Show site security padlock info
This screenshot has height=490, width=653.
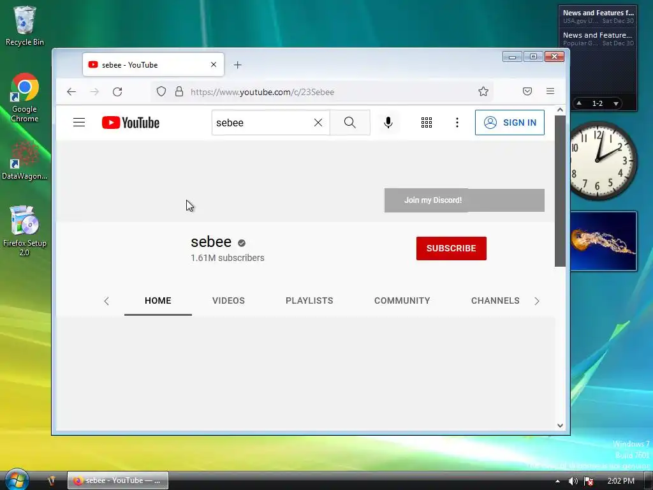179,92
